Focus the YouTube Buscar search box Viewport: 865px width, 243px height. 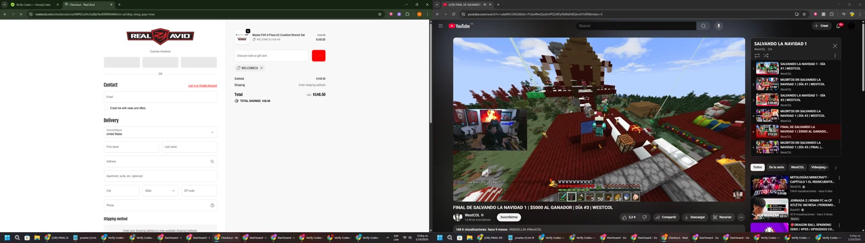tap(636, 26)
